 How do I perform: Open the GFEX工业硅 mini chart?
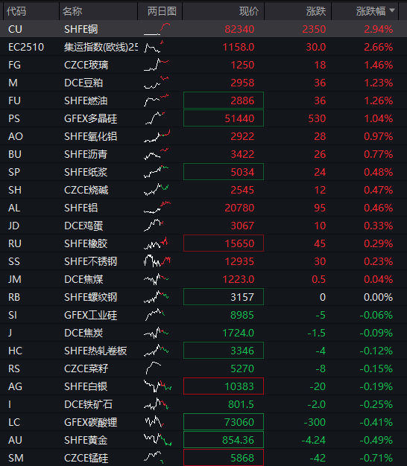click(155, 315)
